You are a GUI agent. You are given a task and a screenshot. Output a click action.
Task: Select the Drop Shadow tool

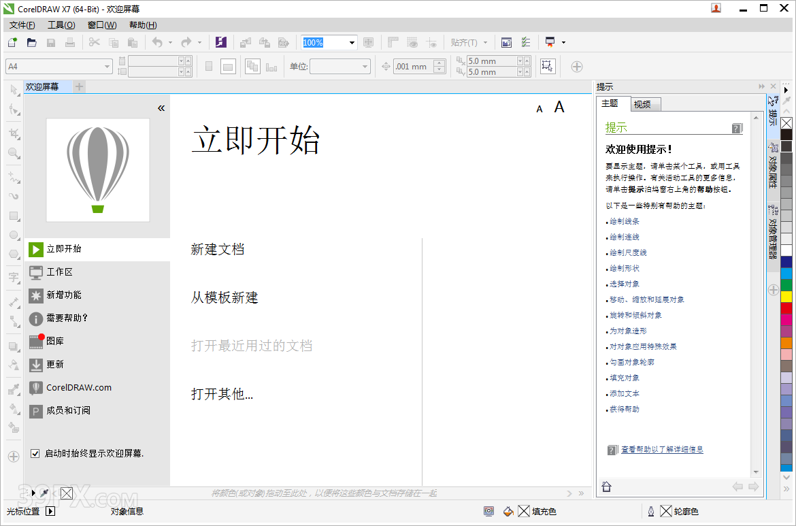coord(14,347)
